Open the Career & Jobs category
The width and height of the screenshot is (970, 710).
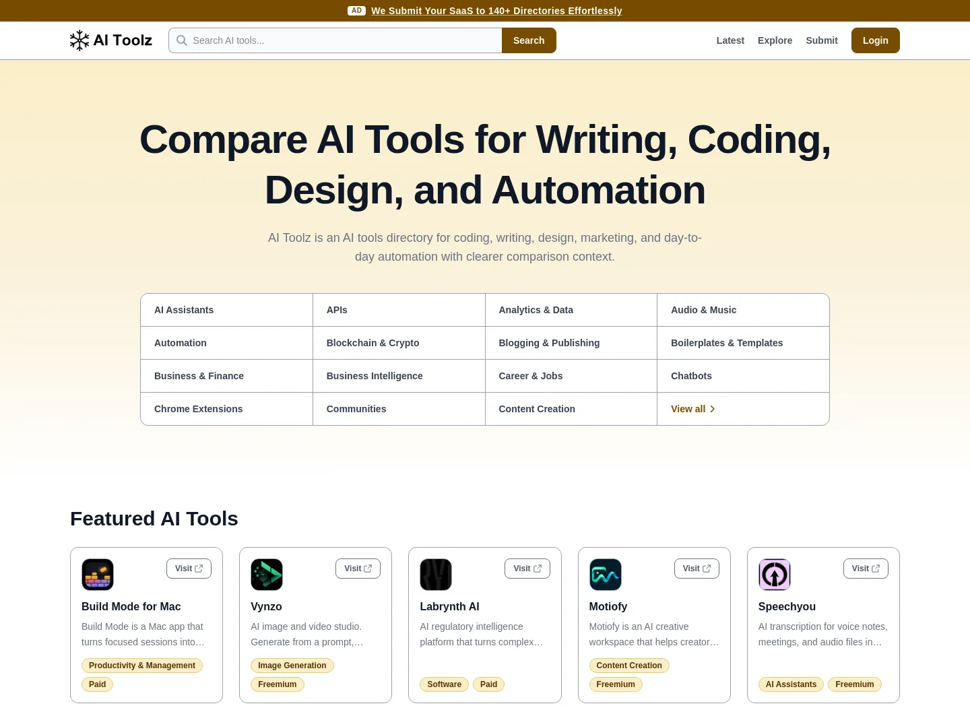point(571,376)
